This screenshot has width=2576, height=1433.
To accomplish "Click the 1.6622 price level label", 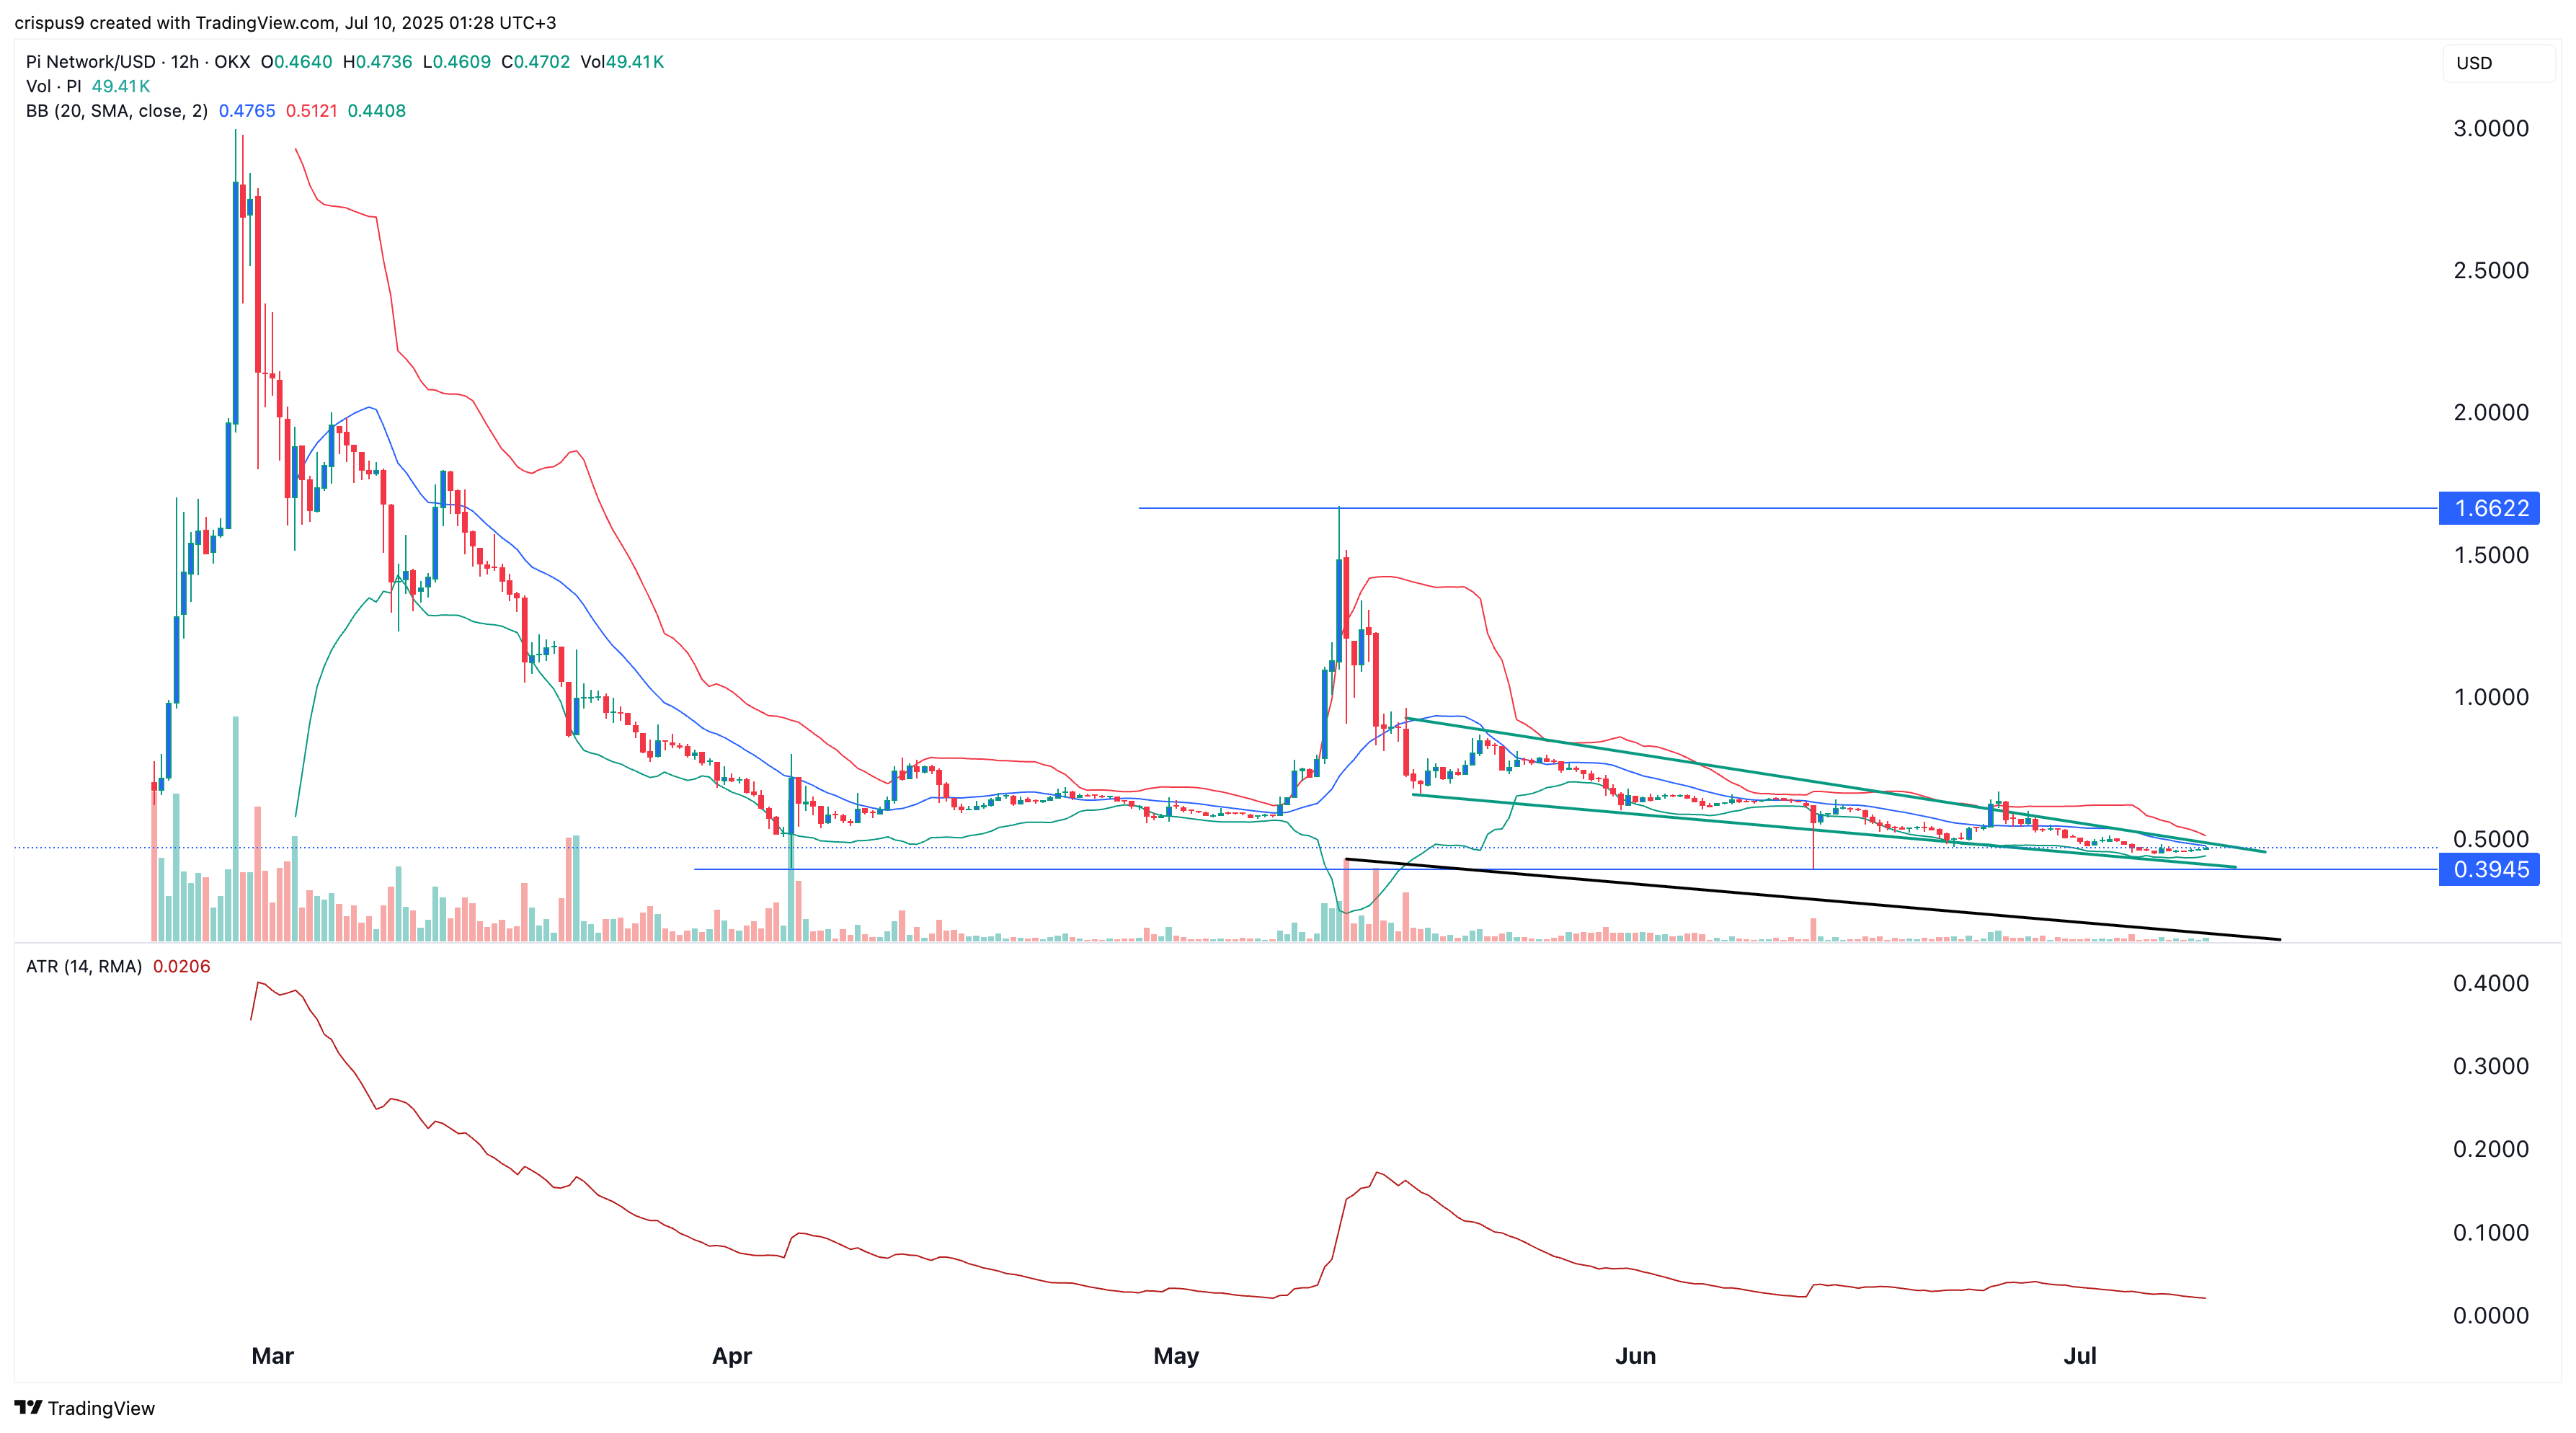I will (x=2490, y=508).
